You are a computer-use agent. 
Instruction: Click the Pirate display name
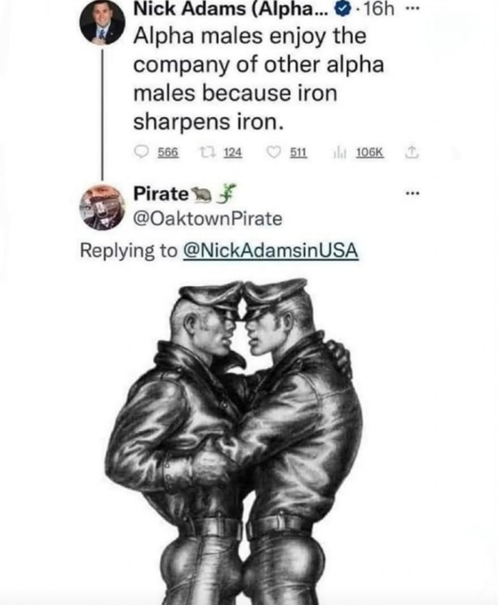point(161,194)
